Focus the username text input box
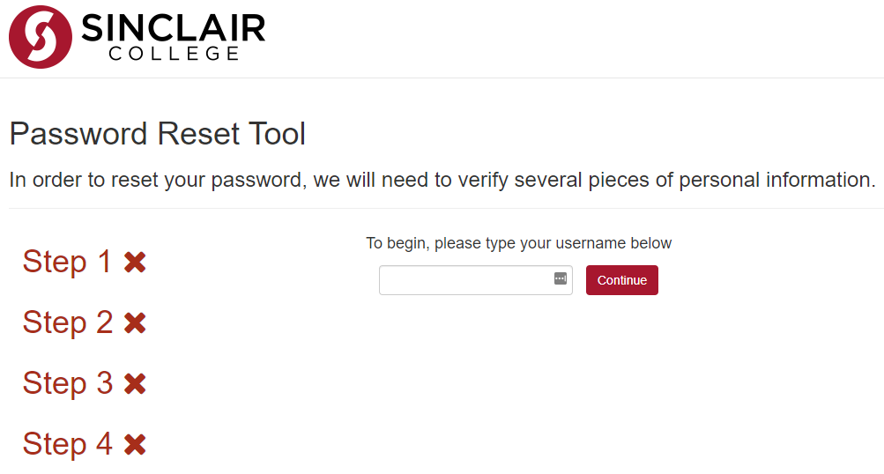Viewport: 884px width, 474px height. [x=465, y=280]
